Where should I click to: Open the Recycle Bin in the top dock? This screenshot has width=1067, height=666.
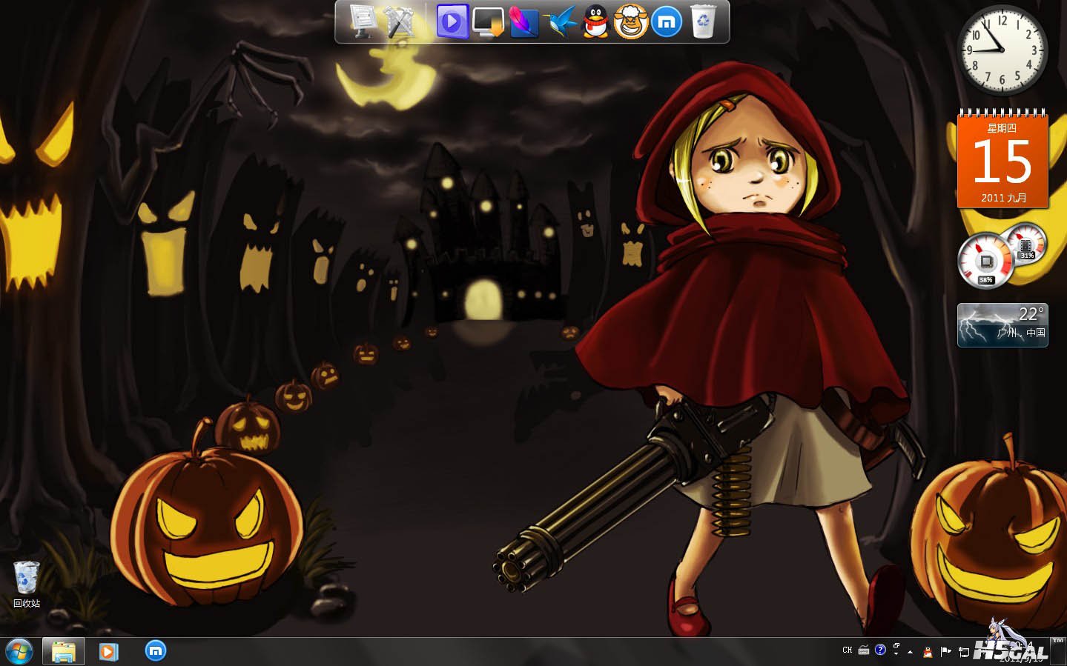(x=703, y=21)
